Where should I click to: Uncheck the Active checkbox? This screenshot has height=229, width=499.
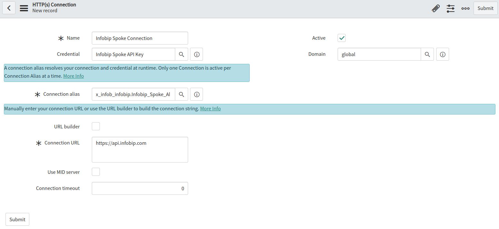(x=341, y=38)
